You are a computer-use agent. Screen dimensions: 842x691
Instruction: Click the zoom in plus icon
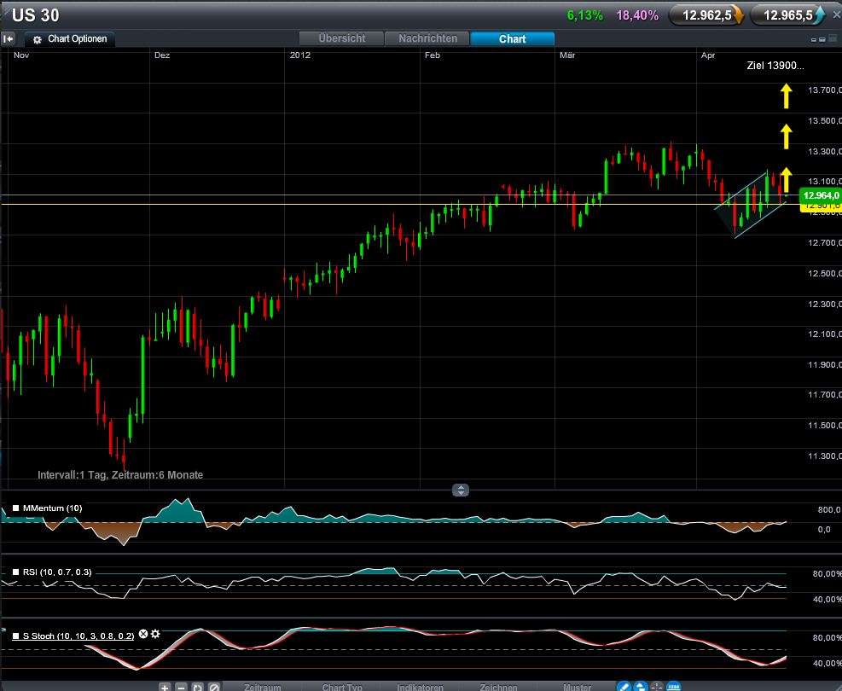coord(165,687)
